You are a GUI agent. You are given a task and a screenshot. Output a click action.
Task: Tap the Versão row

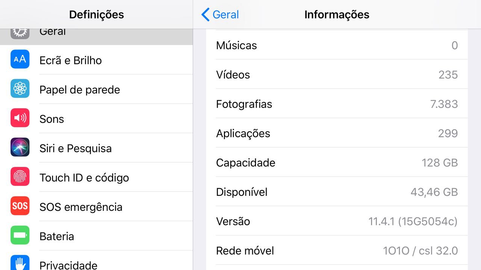(337, 221)
